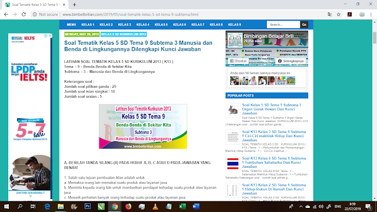377x212 pixels.
Task: Show hidden system tray icons
Action: [301, 207]
